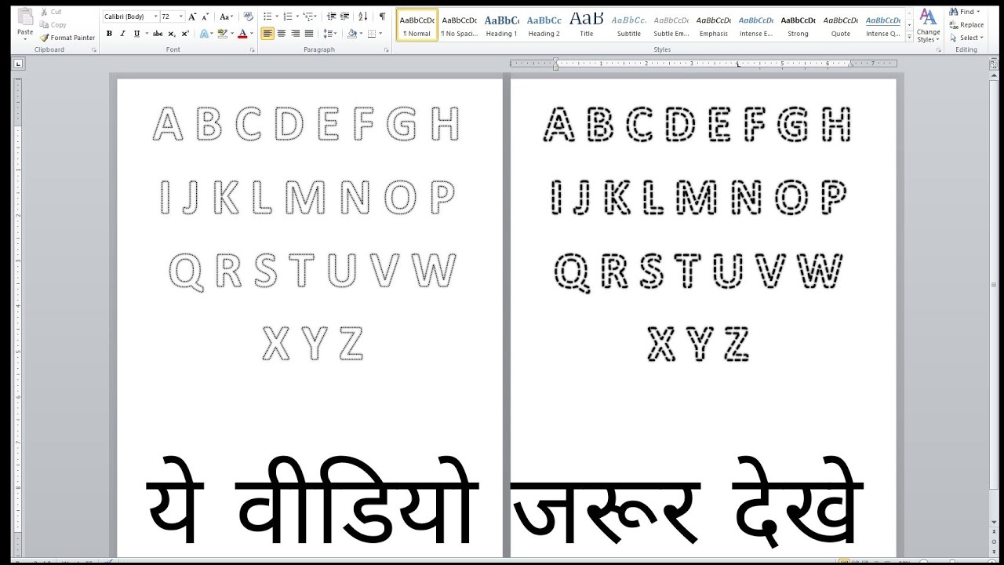The width and height of the screenshot is (1004, 565).
Task: Apply the Emphasis style
Action: (x=713, y=25)
